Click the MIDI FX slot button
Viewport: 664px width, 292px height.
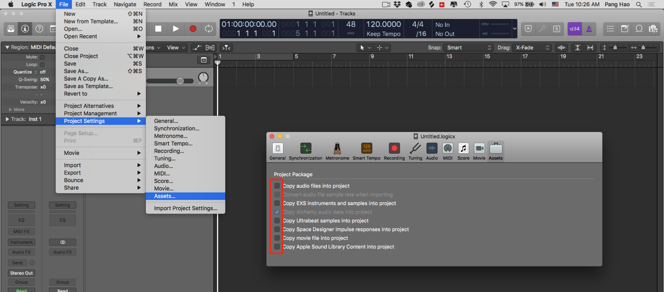coord(22,231)
